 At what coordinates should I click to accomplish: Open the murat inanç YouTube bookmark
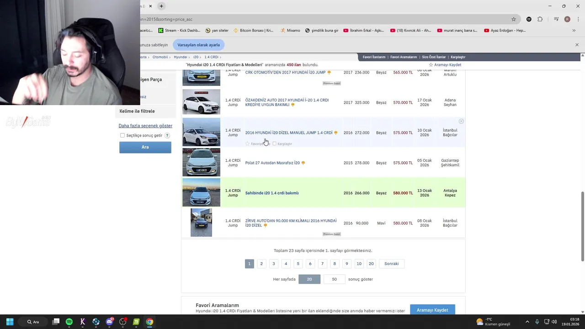457,31
